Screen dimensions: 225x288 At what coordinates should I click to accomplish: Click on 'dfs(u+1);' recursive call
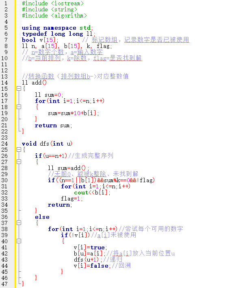point(88,260)
